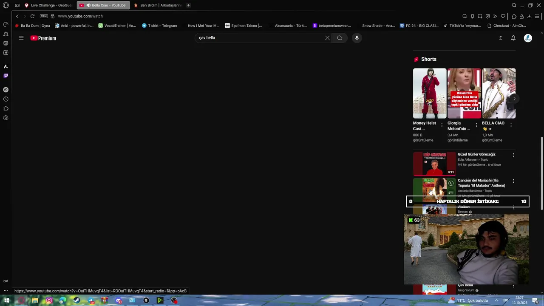Open GX Corner at sidebar bottom
The height and width of the screenshot is (306, 544).
(x=6, y=281)
